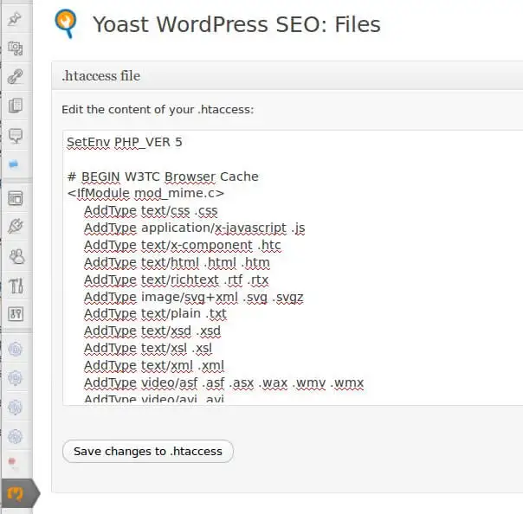Click the 'AddType text/richtext .rtf .rtx' line
The image size is (523, 514).
tap(176, 280)
